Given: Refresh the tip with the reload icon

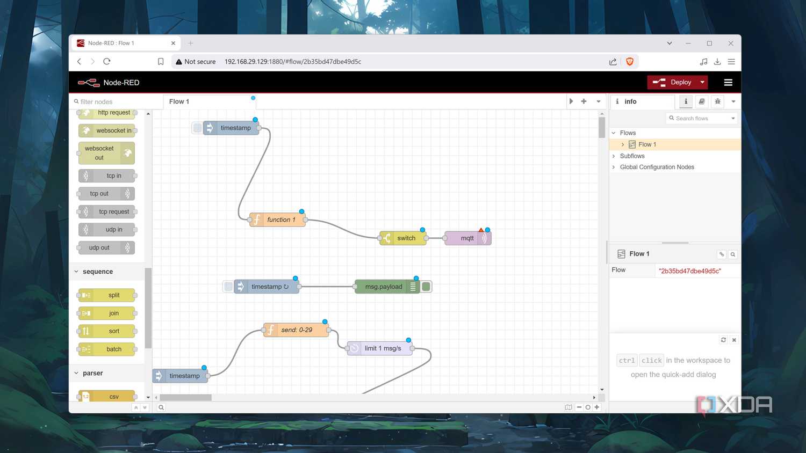Looking at the screenshot, I should tap(723, 340).
